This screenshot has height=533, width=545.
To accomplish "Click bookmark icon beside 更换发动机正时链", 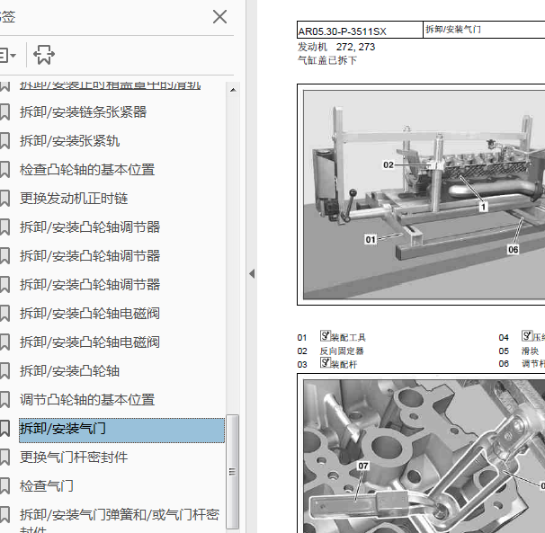I will 4,199.
